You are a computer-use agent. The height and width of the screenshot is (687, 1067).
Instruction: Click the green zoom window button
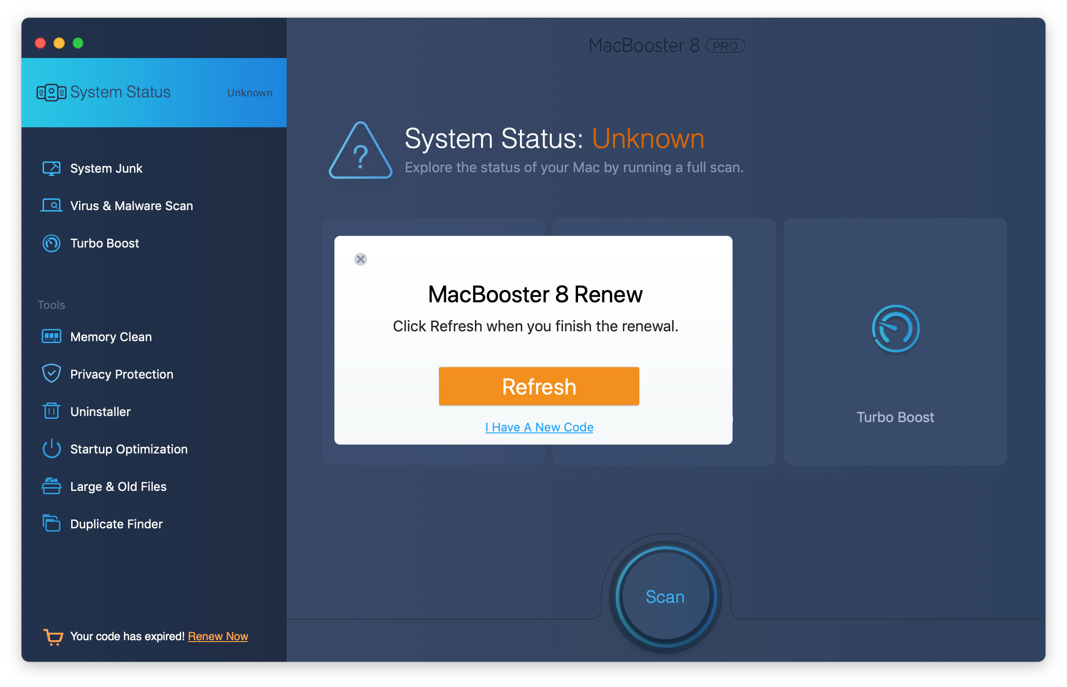78,43
